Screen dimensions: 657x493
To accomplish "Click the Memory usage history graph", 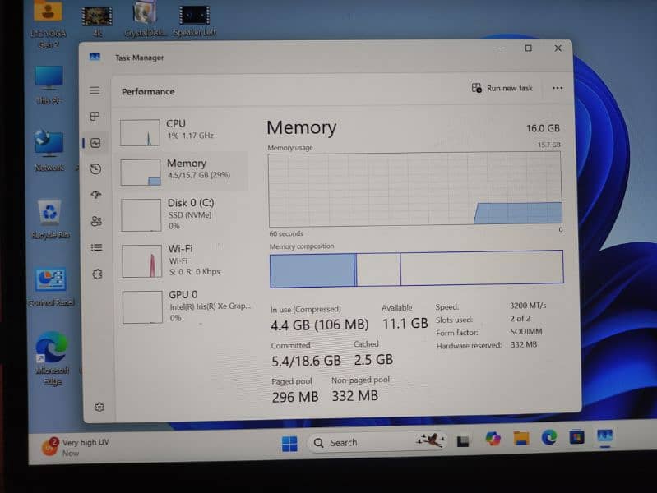I will click(415, 189).
